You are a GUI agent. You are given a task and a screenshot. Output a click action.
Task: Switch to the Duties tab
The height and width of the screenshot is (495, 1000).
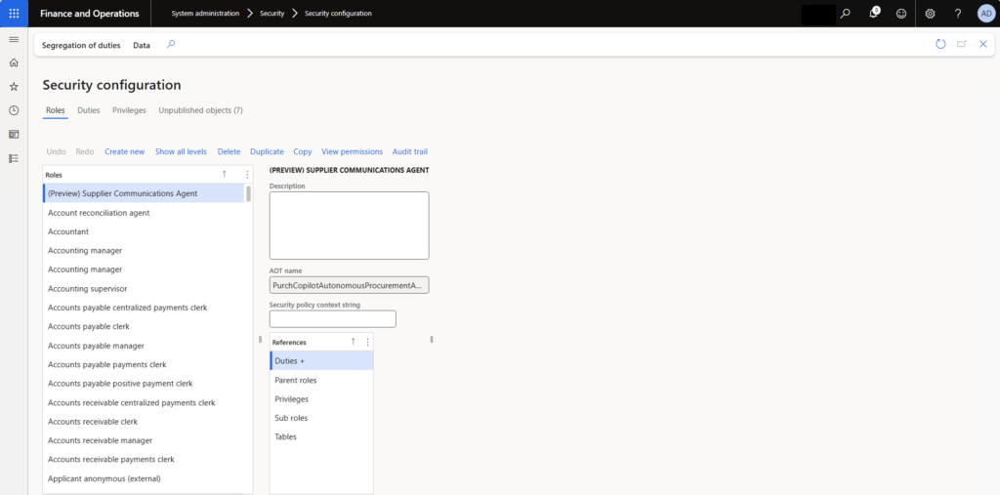[x=89, y=110]
